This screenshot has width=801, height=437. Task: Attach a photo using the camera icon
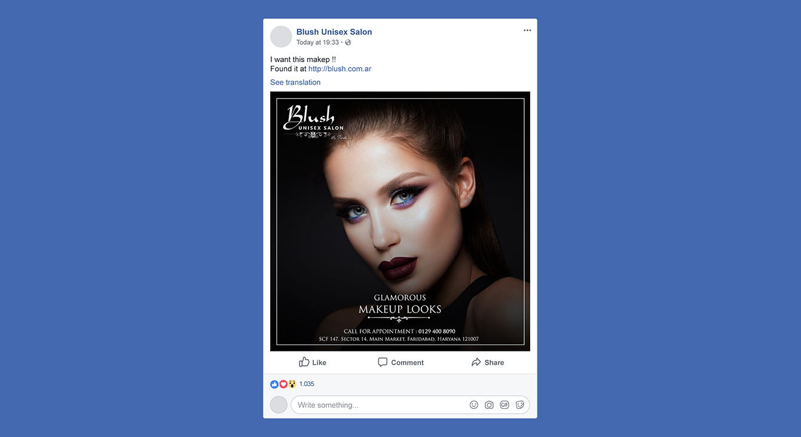click(489, 405)
